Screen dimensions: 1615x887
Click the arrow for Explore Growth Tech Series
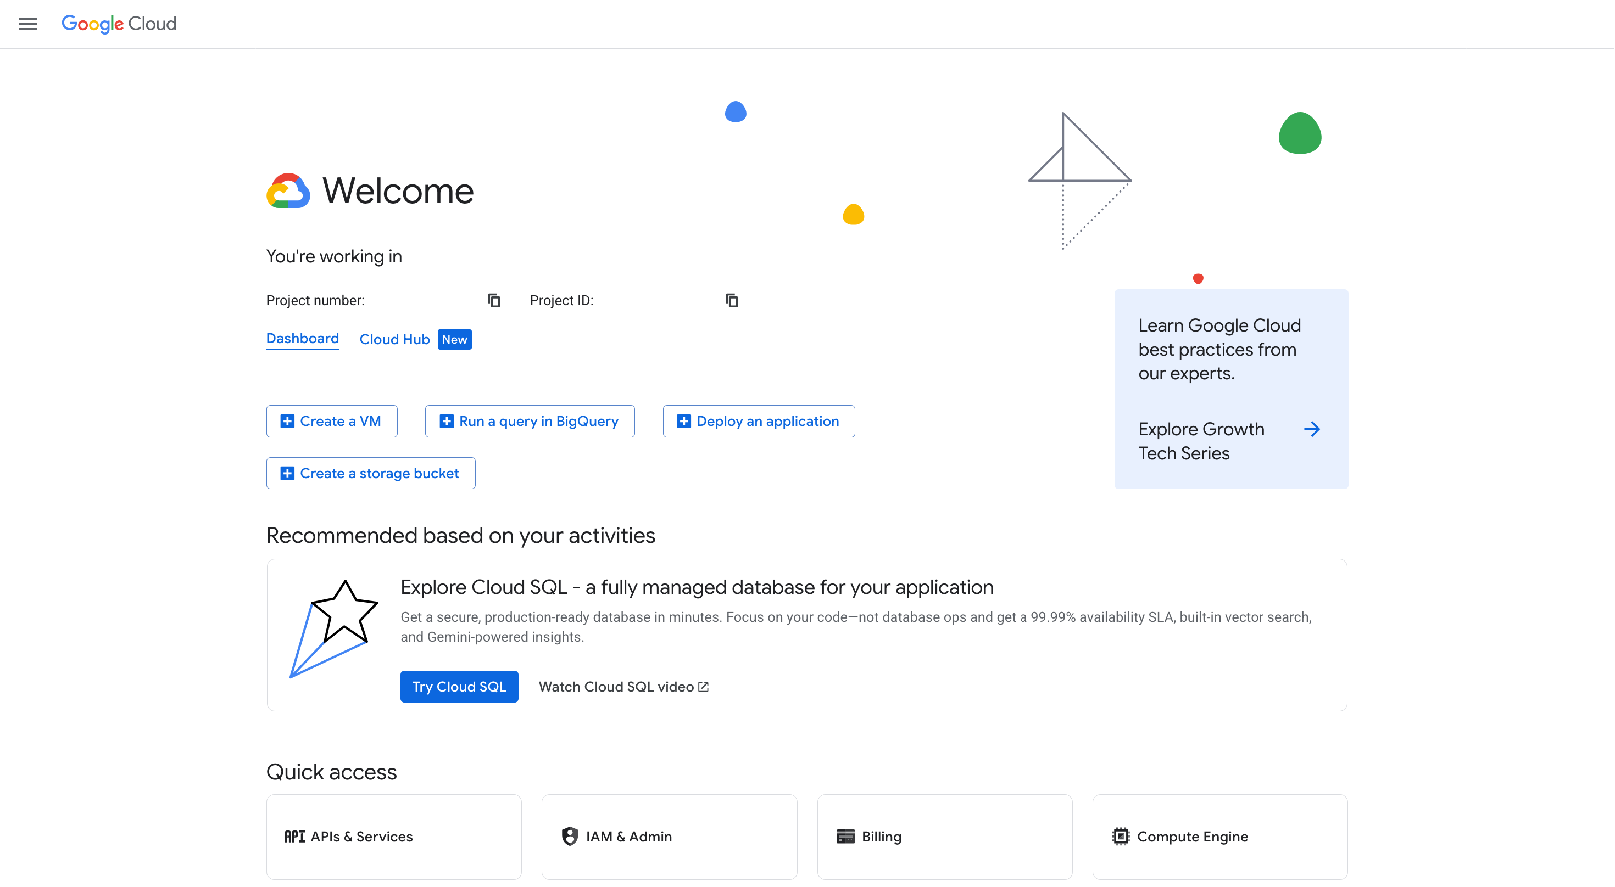coord(1312,429)
